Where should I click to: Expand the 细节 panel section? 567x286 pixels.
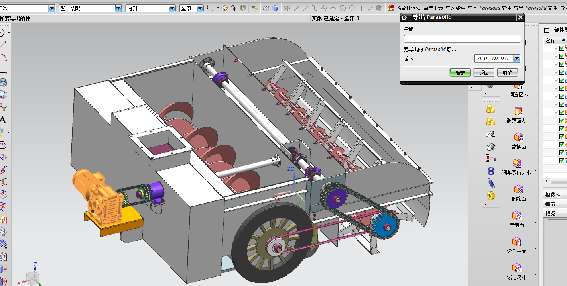pyautogui.click(x=555, y=204)
